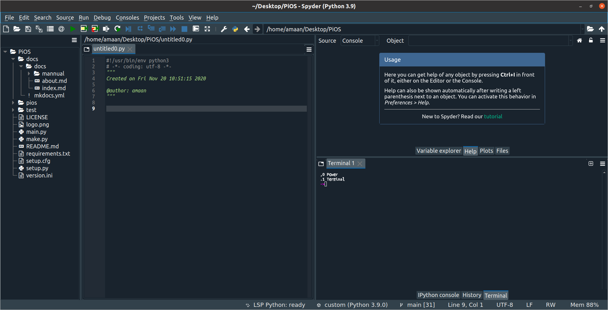
Task: Open Spyder Preferences via the wrench icon
Action: click(x=224, y=29)
